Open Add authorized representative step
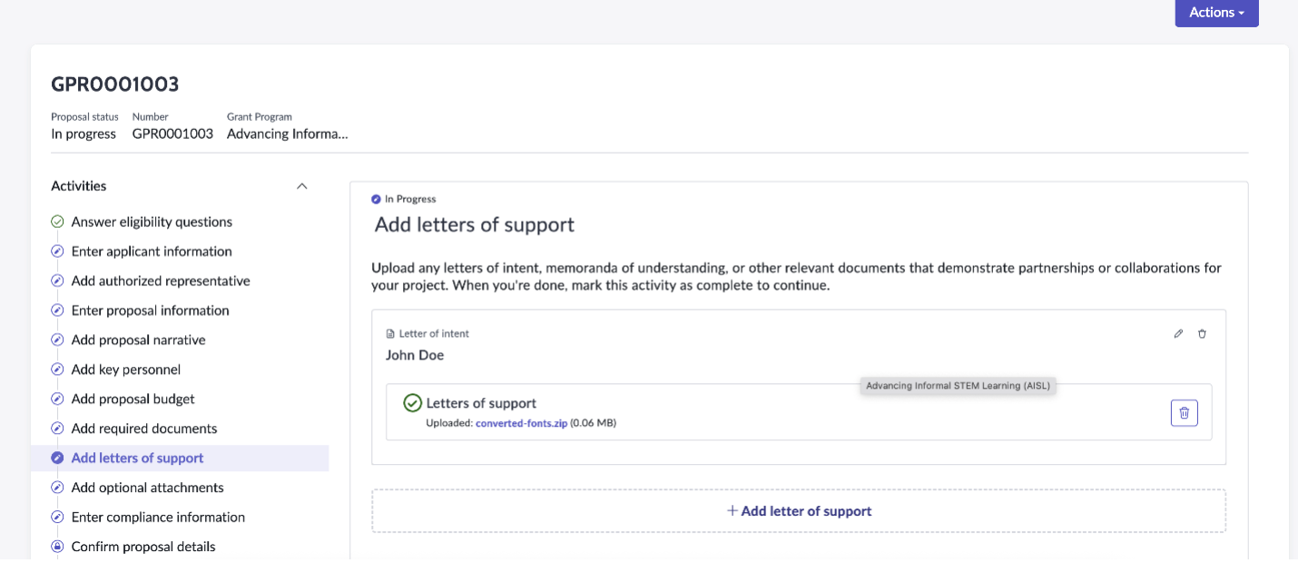This screenshot has height=563, width=1298. click(x=161, y=281)
